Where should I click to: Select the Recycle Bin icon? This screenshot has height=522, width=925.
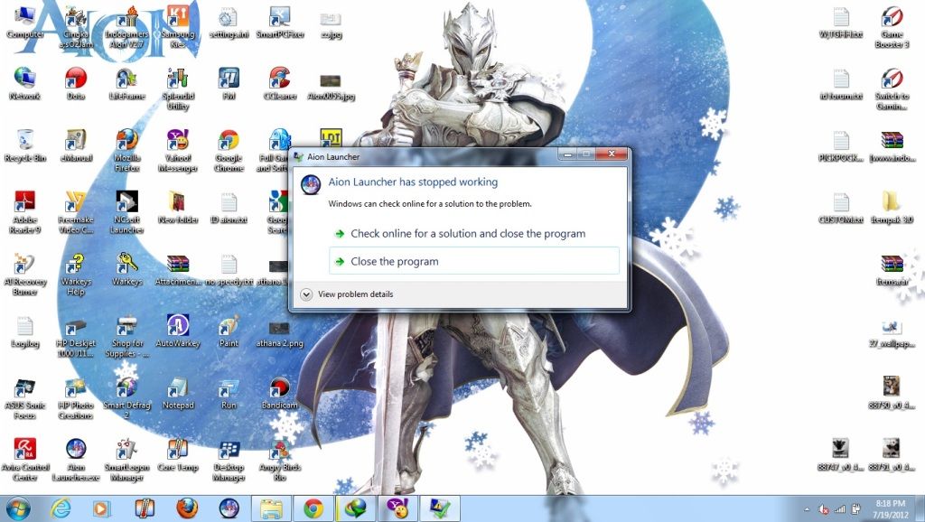[24, 145]
